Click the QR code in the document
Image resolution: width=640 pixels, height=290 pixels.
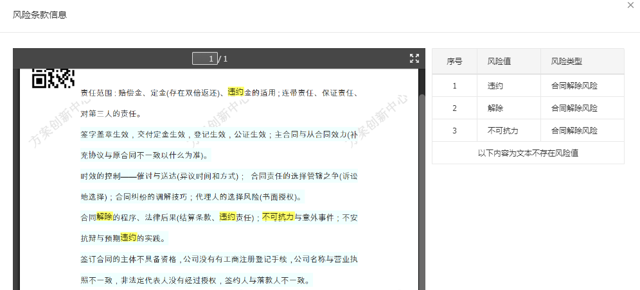[53, 78]
